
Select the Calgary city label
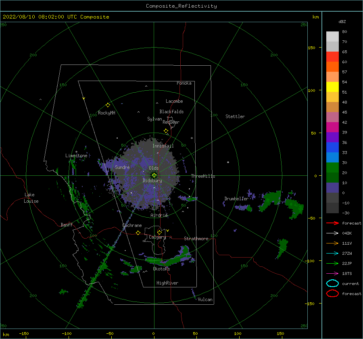coord(157,237)
